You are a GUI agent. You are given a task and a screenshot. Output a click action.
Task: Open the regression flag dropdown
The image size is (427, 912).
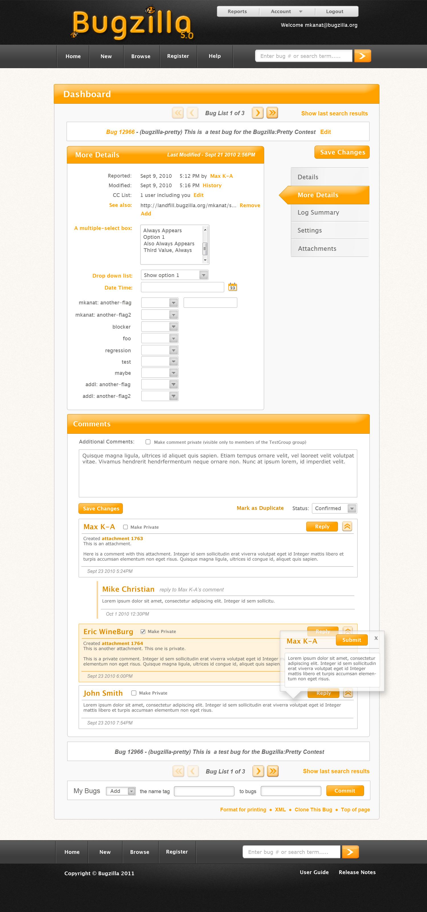(160, 350)
